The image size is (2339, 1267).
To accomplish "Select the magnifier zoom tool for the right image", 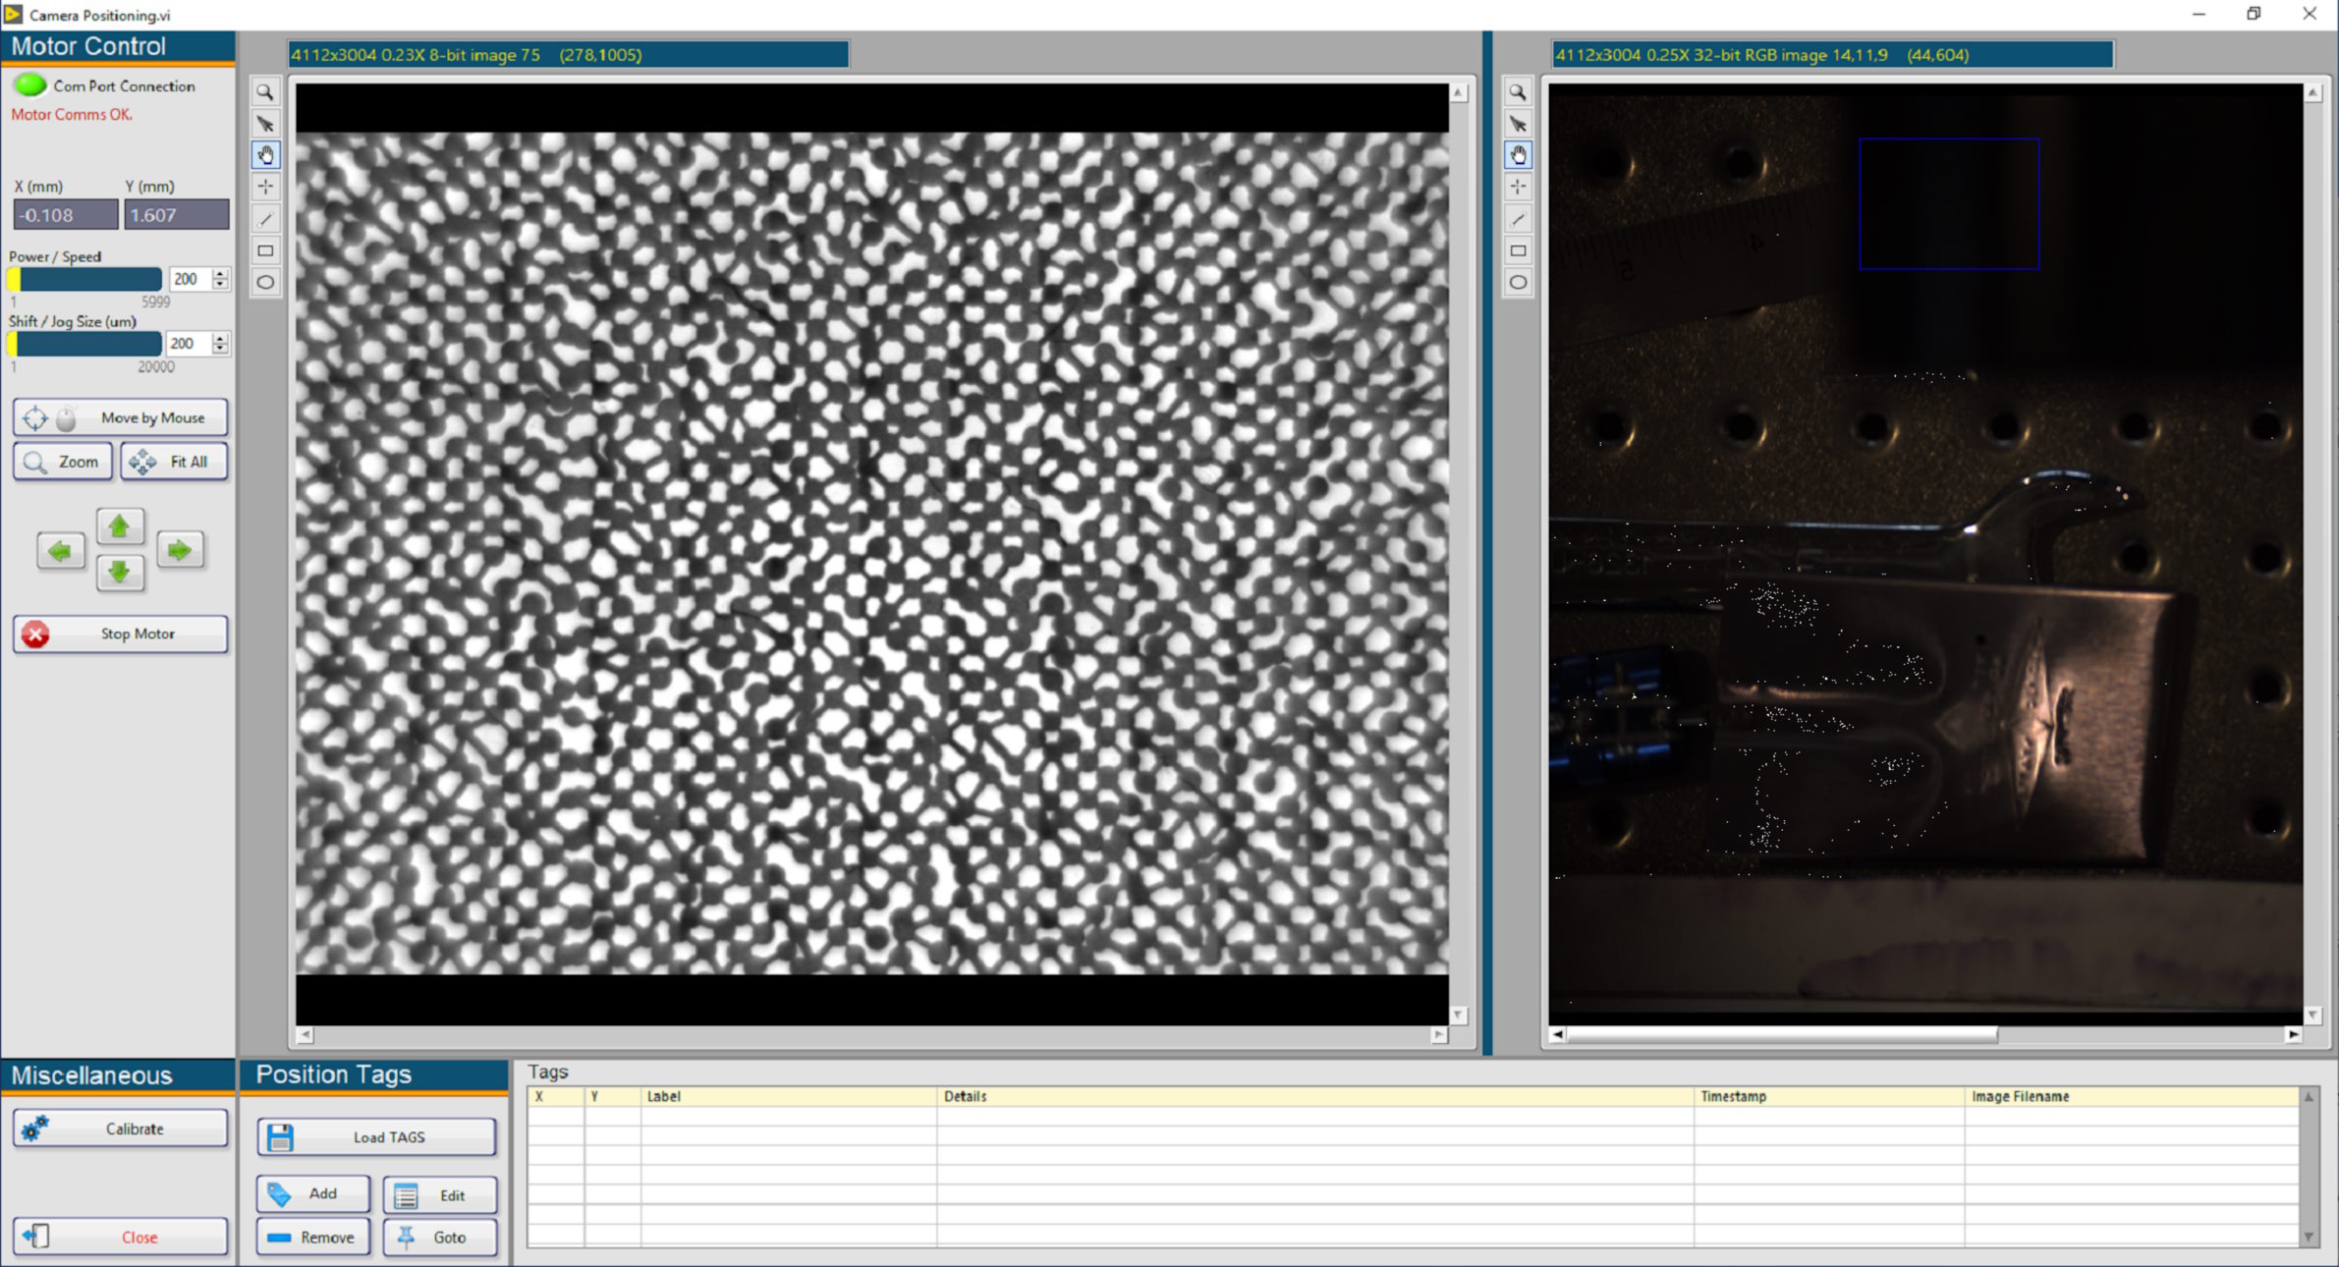I will [x=1518, y=90].
